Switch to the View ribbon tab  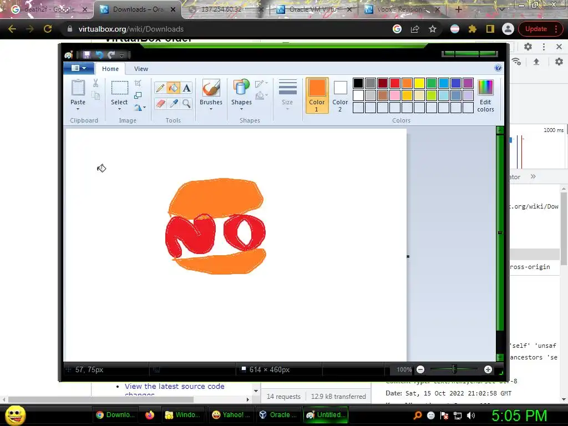tap(141, 68)
